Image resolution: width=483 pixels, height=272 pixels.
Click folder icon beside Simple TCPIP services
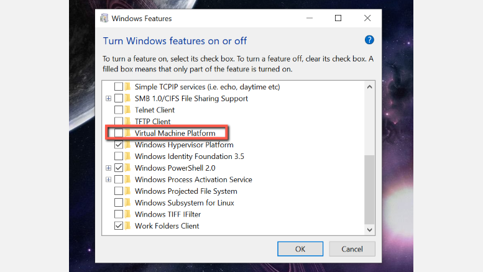coord(127,87)
